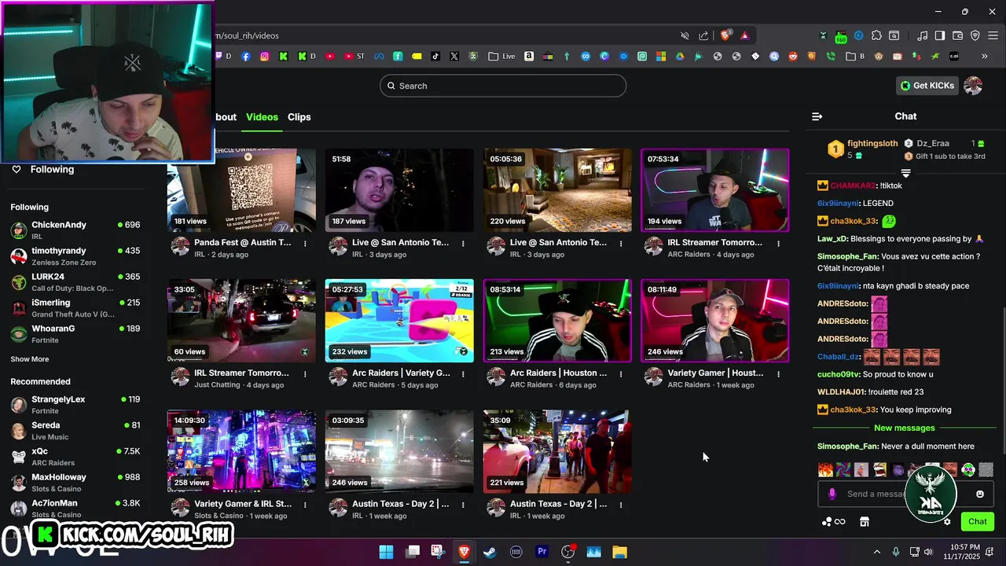Open File Explorer from taskbar

click(x=619, y=552)
